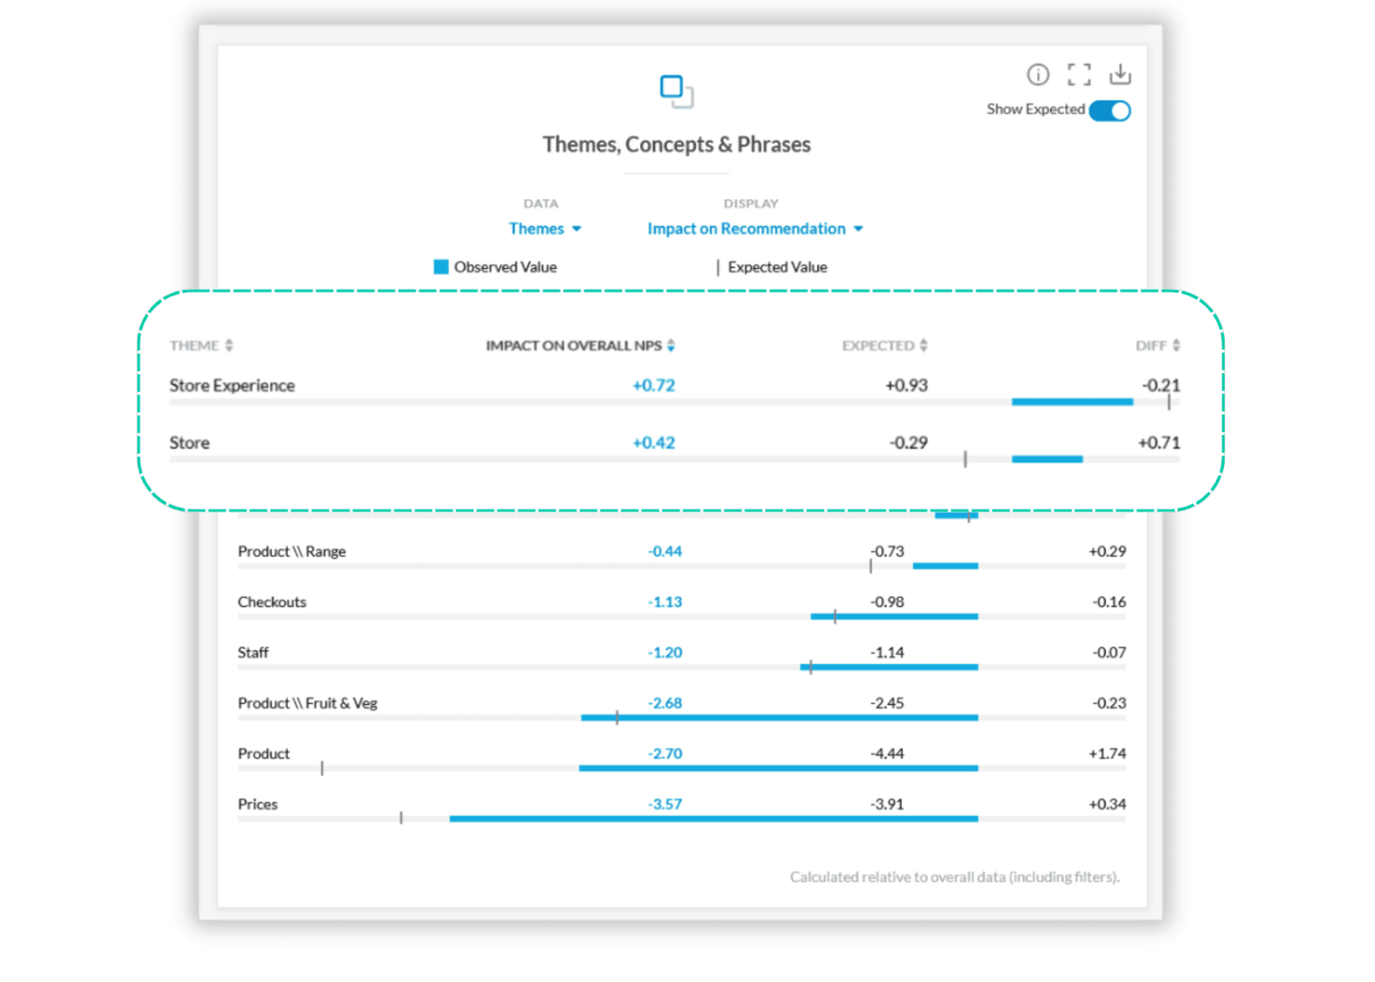The width and height of the screenshot is (1375, 982).
Task: Sort by Expected column arrows
Action: (924, 345)
